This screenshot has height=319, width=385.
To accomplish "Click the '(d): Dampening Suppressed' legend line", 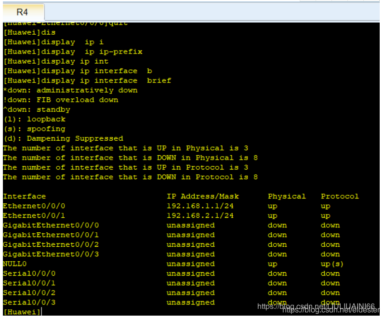I will (x=63, y=138).
